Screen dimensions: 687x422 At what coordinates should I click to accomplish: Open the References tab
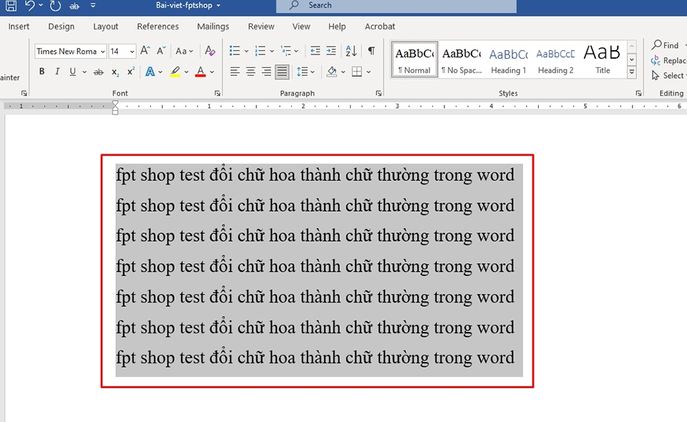click(157, 26)
